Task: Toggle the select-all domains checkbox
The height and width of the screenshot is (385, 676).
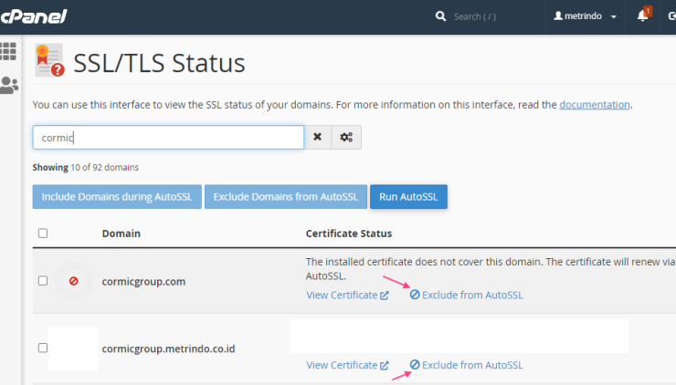Action: coord(43,233)
